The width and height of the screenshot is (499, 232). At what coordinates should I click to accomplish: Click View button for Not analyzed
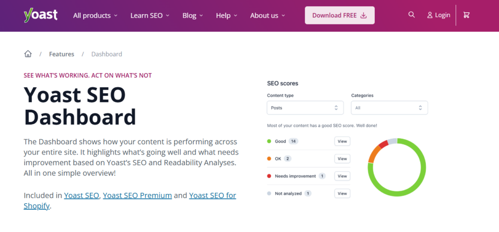point(342,193)
